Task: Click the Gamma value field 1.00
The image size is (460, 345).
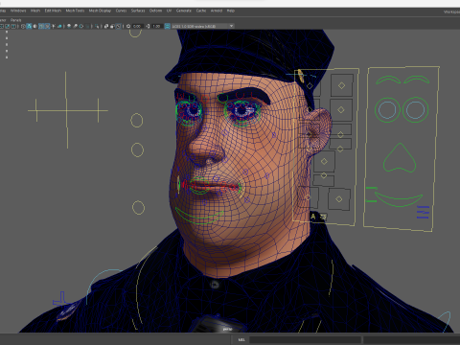Action: pyautogui.click(x=156, y=26)
